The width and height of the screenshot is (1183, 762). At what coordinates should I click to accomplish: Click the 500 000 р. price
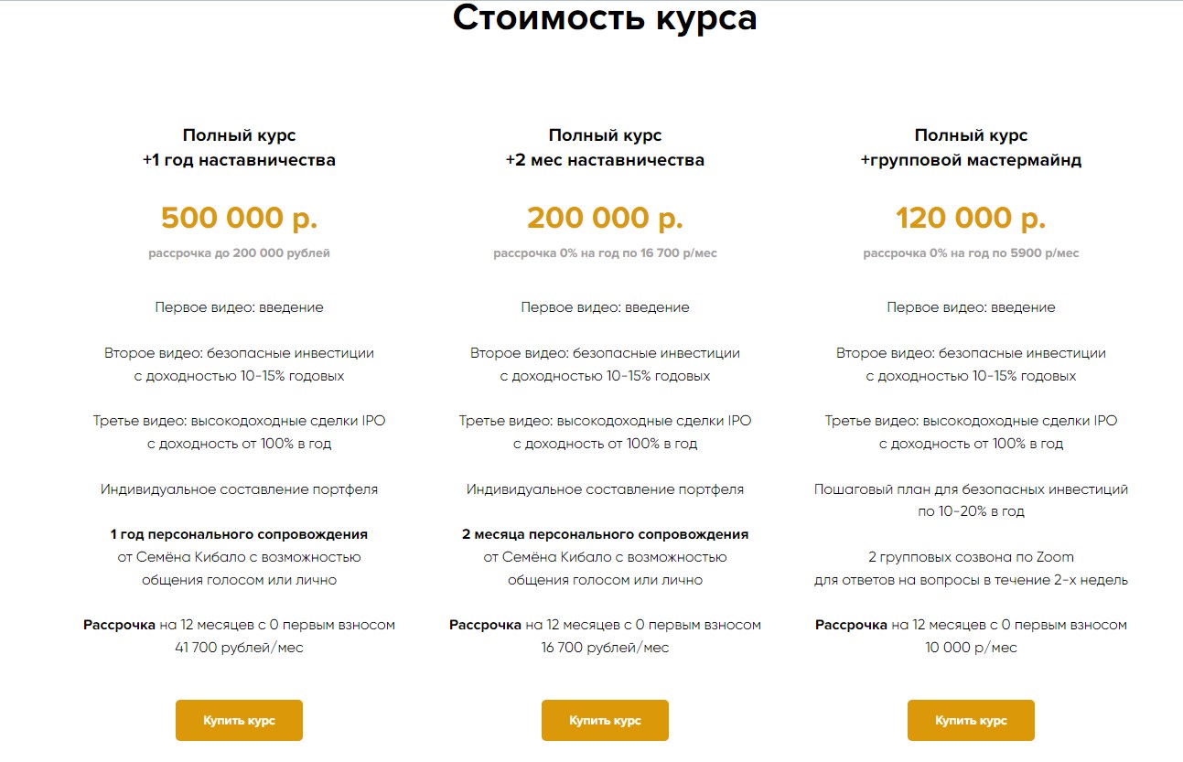239,219
